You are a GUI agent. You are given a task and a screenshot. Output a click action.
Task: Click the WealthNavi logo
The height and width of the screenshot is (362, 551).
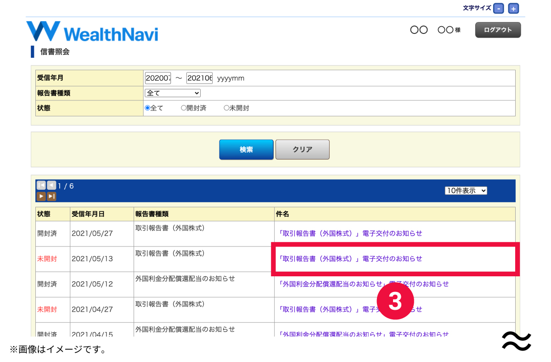click(92, 32)
